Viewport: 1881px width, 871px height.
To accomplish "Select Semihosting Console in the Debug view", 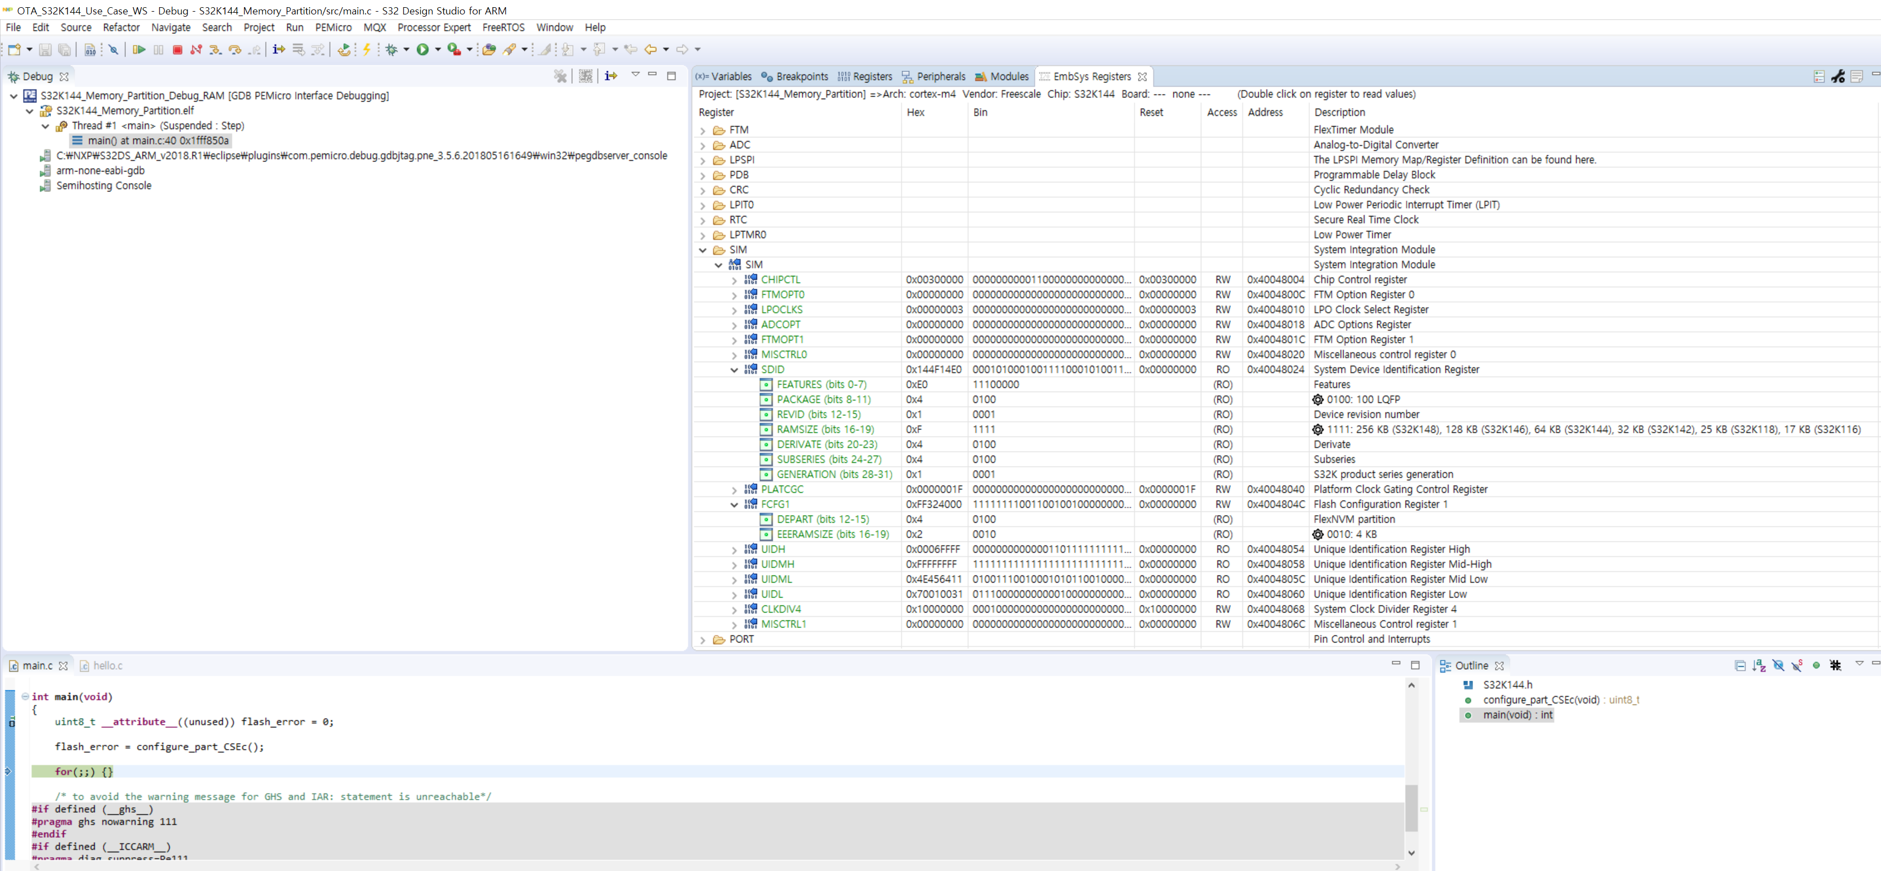I will (104, 185).
